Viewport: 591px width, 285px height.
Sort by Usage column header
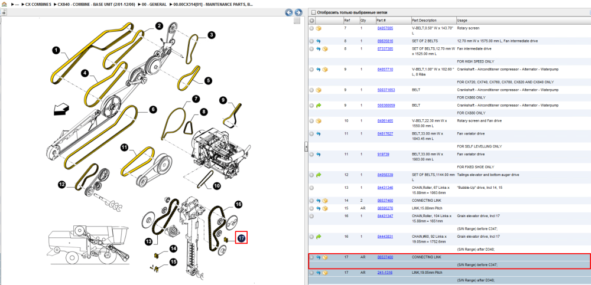pos(462,20)
